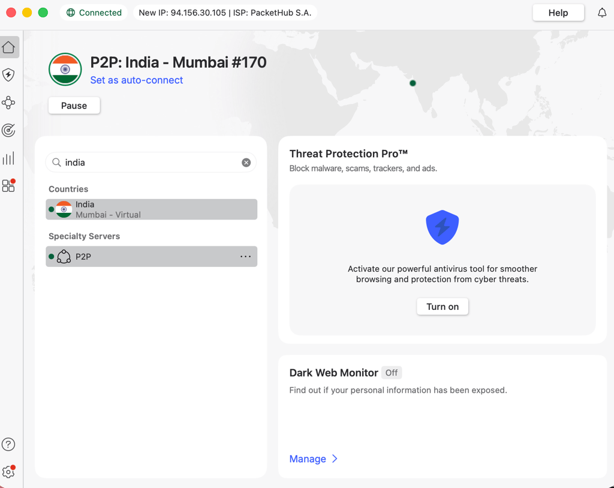Click the P2P specialty server icon
Image resolution: width=614 pixels, height=488 pixels.
[x=64, y=257]
